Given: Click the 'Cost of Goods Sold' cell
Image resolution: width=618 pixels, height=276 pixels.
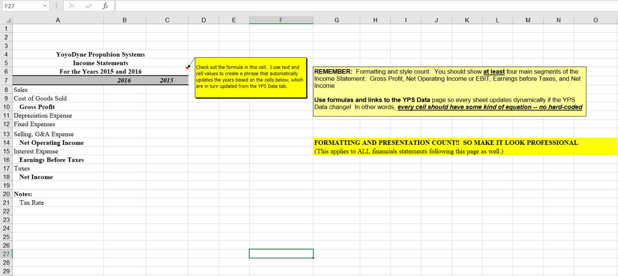Looking at the screenshot, I should [x=58, y=98].
